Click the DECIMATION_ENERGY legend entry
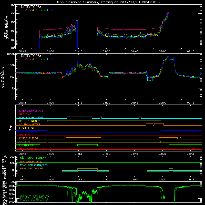Viewport: 205px width, 205px height. (x=33, y=158)
